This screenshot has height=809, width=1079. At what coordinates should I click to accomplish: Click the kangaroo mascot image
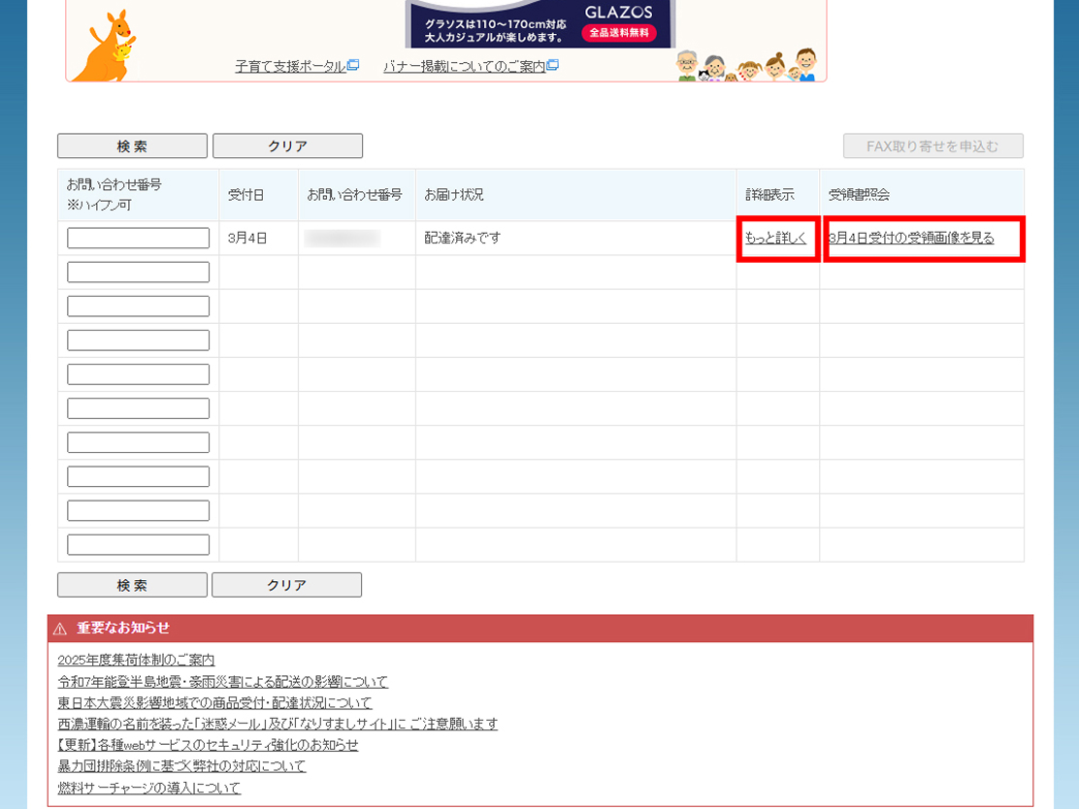pyautogui.click(x=105, y=47)
